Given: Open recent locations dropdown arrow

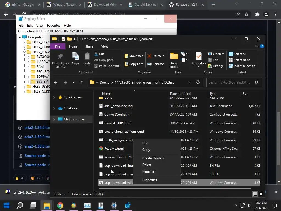Looking at the screenshot, I should (74, 82).
